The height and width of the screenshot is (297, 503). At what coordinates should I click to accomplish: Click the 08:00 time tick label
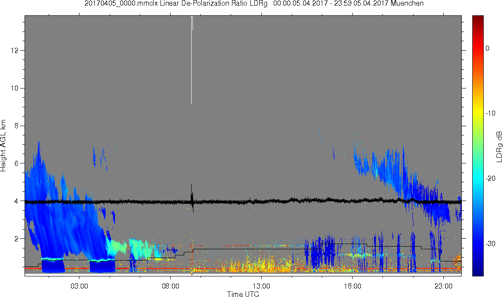click(170, 286)
